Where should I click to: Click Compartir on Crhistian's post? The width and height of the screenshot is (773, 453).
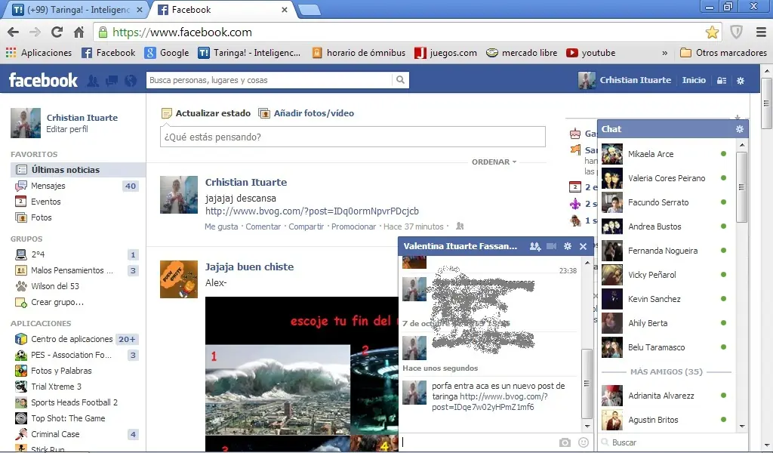point(306,226)
